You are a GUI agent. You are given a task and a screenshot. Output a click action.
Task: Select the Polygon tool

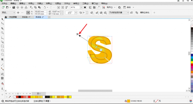click(x=2, y=54)
